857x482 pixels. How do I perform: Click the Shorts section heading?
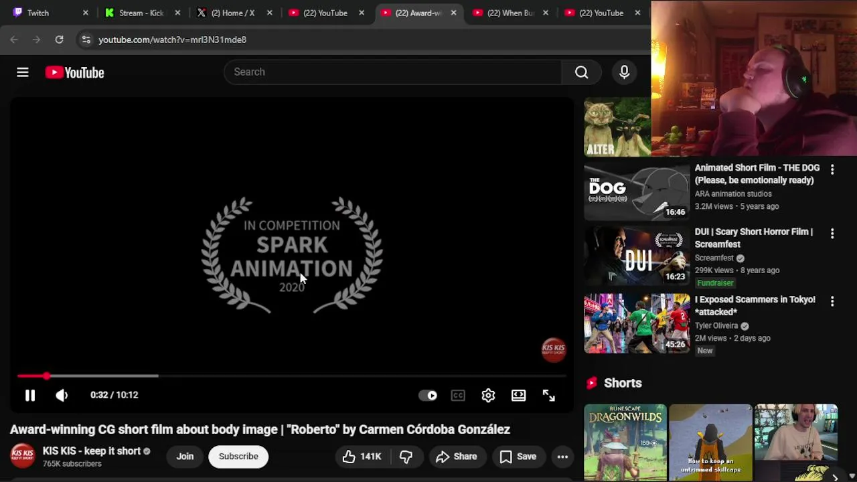[623, 383]
